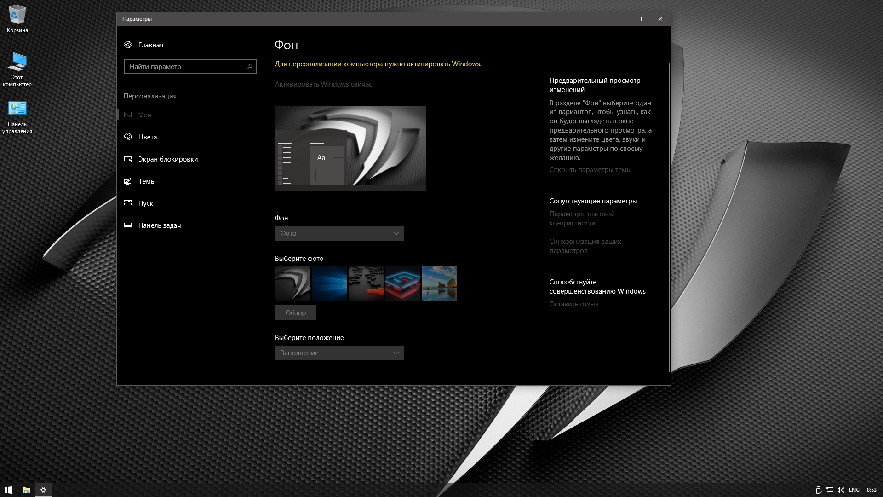The image size is (883, 497).
Task: Open the Открыть параметры темы link
Action: click(590, 170)
